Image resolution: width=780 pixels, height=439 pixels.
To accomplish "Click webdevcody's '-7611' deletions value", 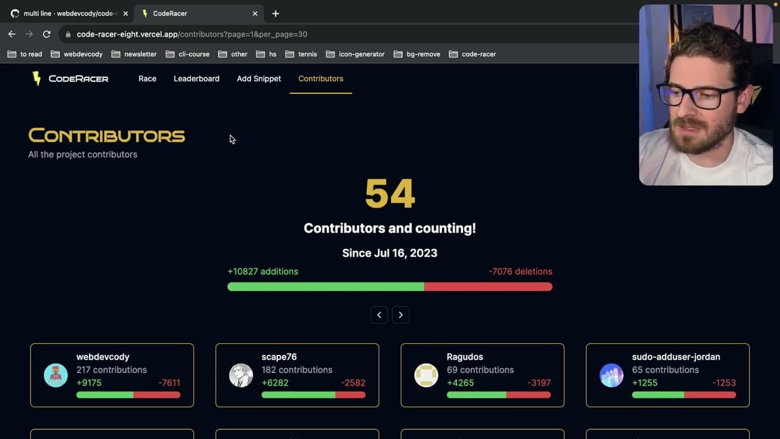I will [x=169, y=383].
